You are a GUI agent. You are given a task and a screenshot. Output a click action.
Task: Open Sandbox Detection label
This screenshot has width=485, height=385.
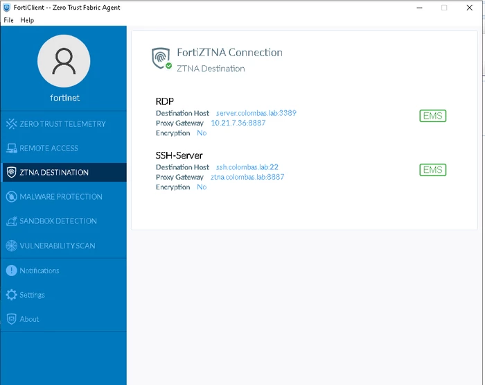pos(58,221)
